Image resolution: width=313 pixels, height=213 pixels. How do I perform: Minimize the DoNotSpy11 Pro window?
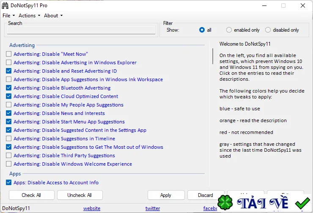click(x=264, y=5)
